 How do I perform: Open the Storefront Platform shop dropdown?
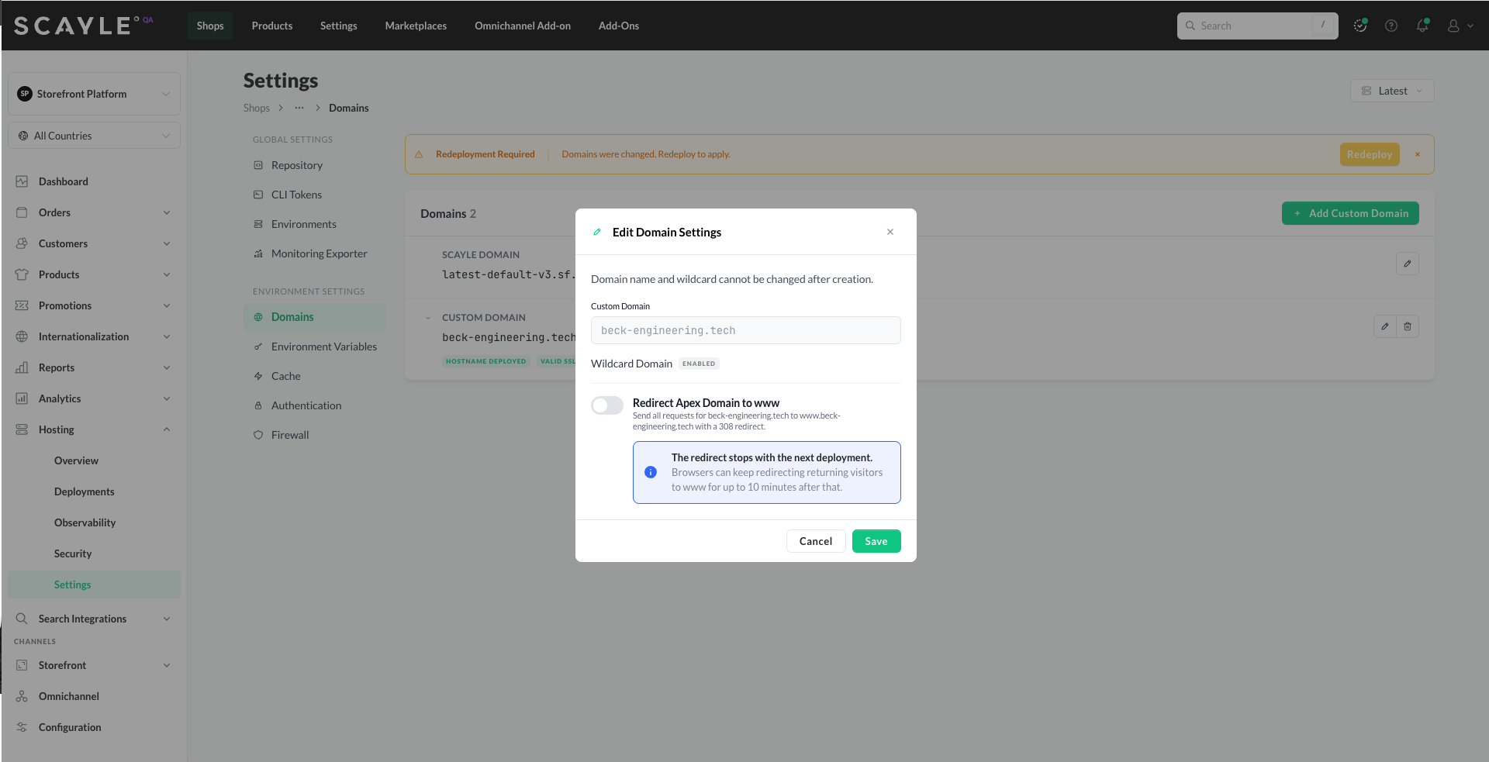coord(94,94)
